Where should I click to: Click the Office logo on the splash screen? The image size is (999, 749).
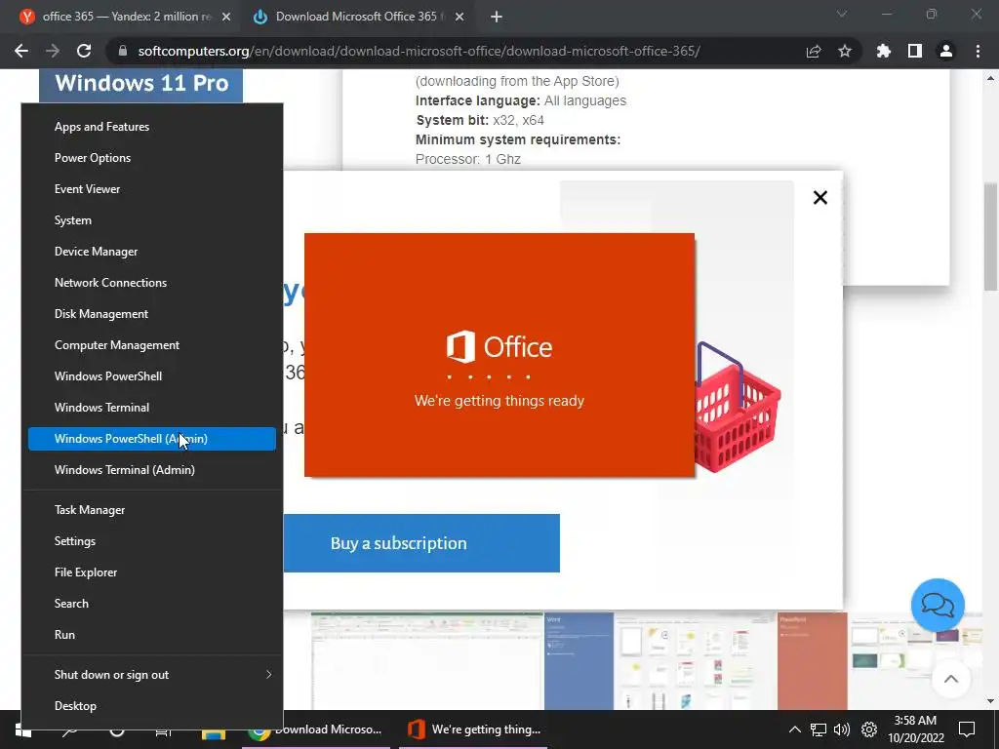point(499,347)
